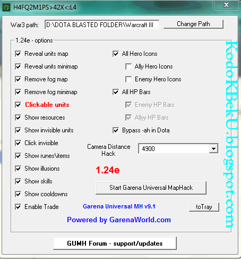The image size is (241, 260).
Task: Disable Bypass -ah in Dota
Action: (116, 130)
